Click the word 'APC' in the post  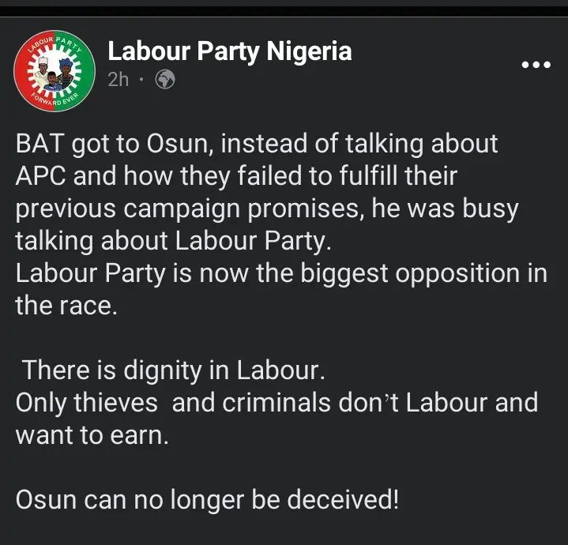(x=40, y=176)
